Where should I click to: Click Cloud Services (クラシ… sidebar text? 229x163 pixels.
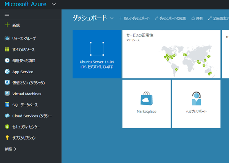32,116
